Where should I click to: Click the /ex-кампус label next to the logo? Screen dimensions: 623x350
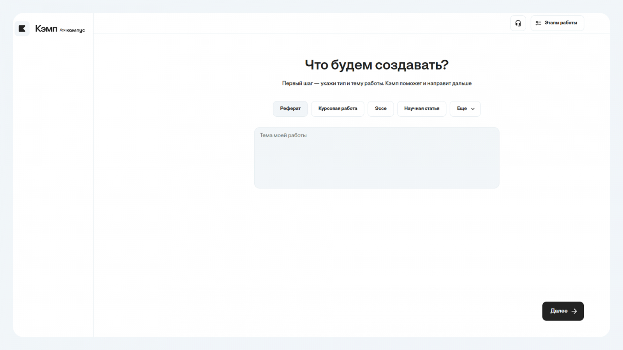[72, 30]
